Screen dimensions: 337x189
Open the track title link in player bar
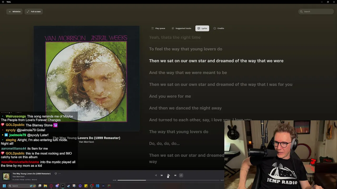[32, 174]
